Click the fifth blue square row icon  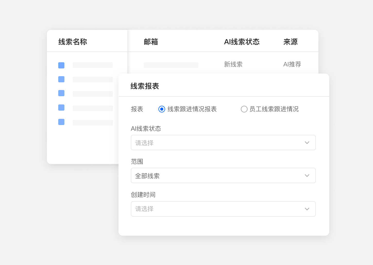coord(61,122)
